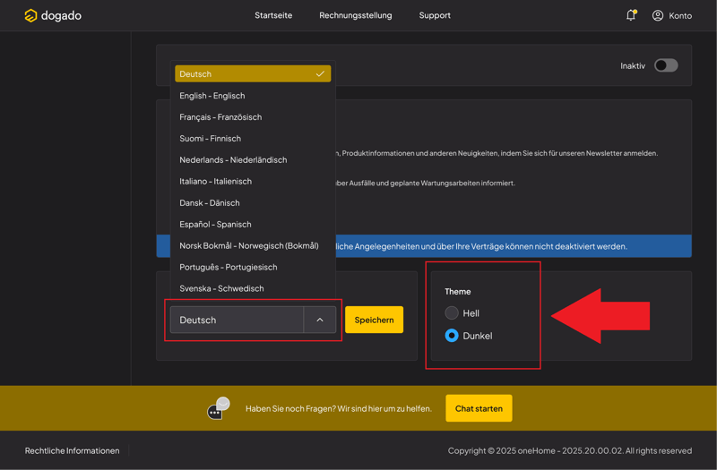Go to Rechnungsstellung in the top menu
Viewport: 717px width, 470px height.
[x=355, y=15]
